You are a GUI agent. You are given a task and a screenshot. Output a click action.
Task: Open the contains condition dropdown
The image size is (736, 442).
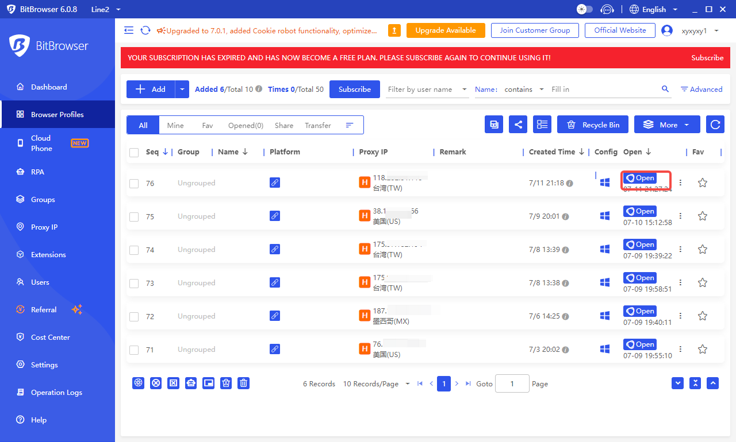coord(524,89)
